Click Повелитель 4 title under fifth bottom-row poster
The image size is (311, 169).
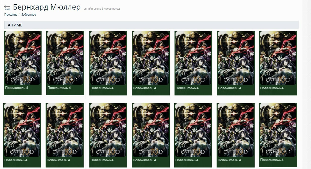coord(187,160)
